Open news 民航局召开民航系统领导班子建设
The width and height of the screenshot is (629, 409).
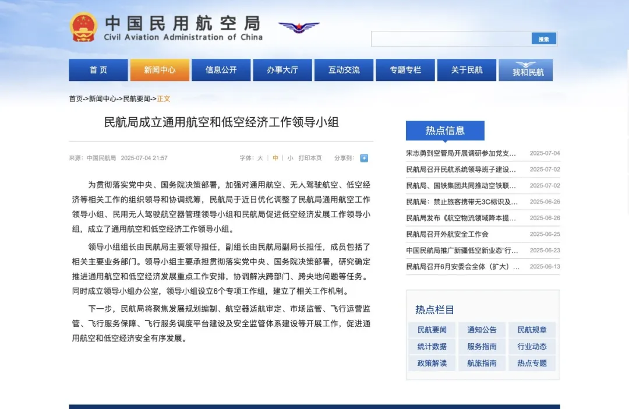[x=461, y=170]
